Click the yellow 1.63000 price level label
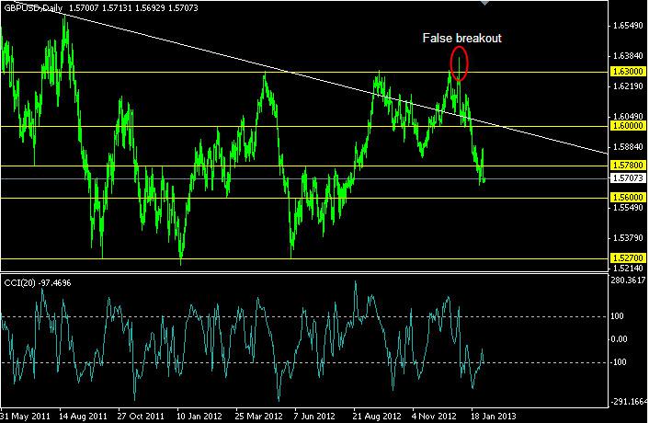This screenshot has height=423, width=649. click(x=628, y=71)
